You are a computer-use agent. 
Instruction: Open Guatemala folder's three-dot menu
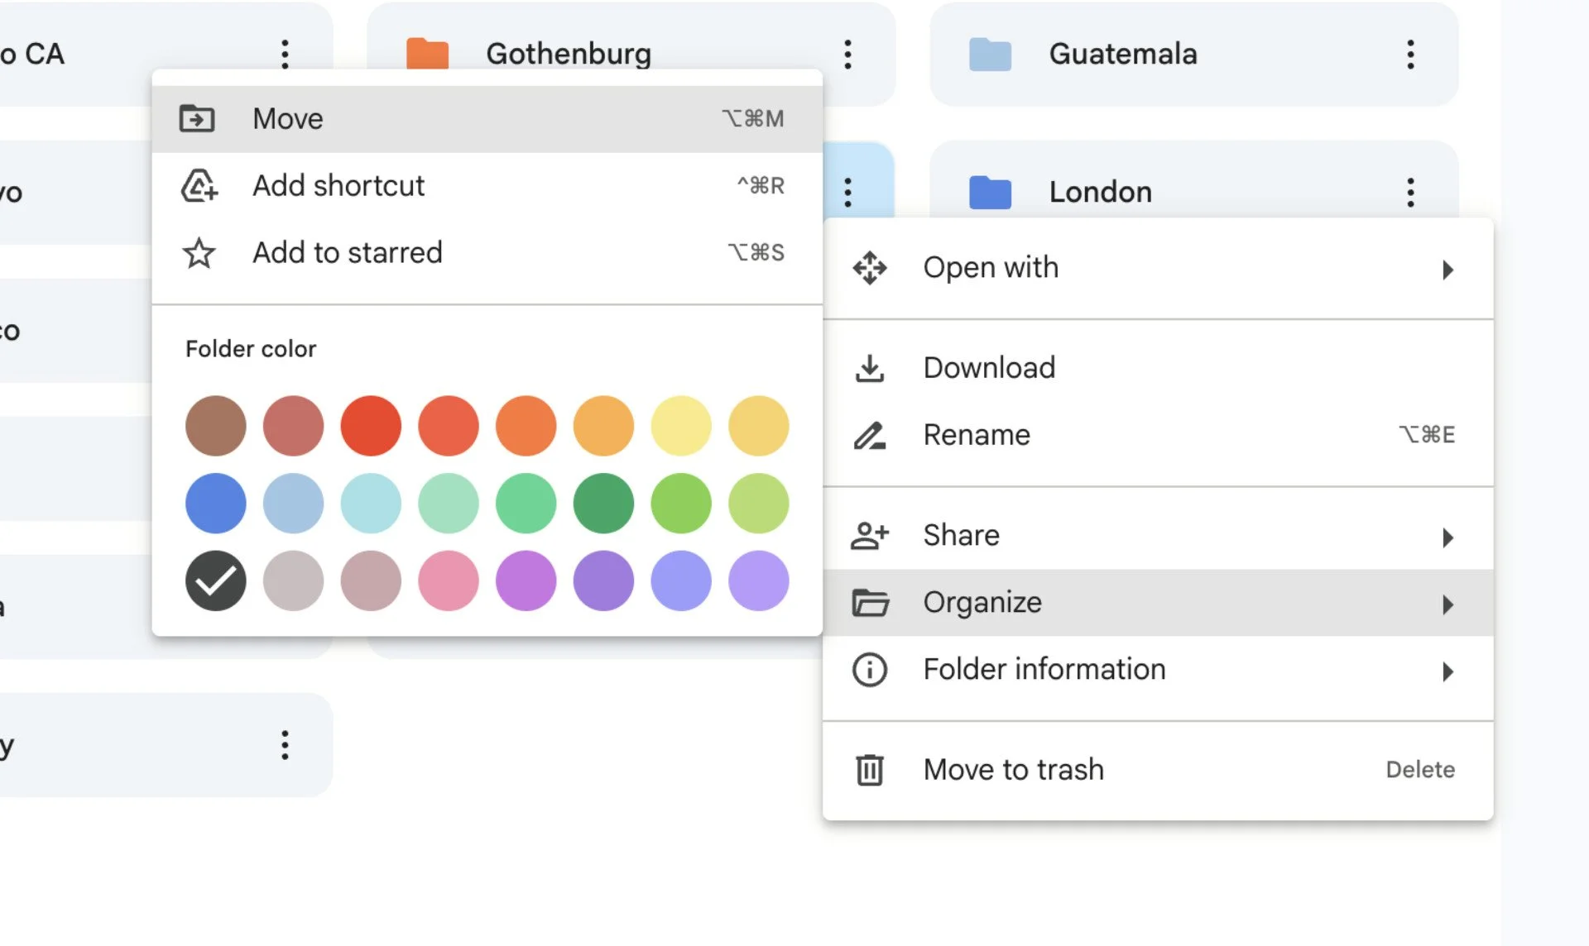(1411, 55)
